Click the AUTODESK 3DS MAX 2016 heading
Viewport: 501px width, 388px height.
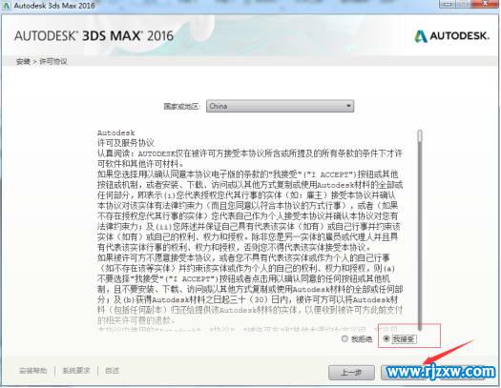pos(94,35)
